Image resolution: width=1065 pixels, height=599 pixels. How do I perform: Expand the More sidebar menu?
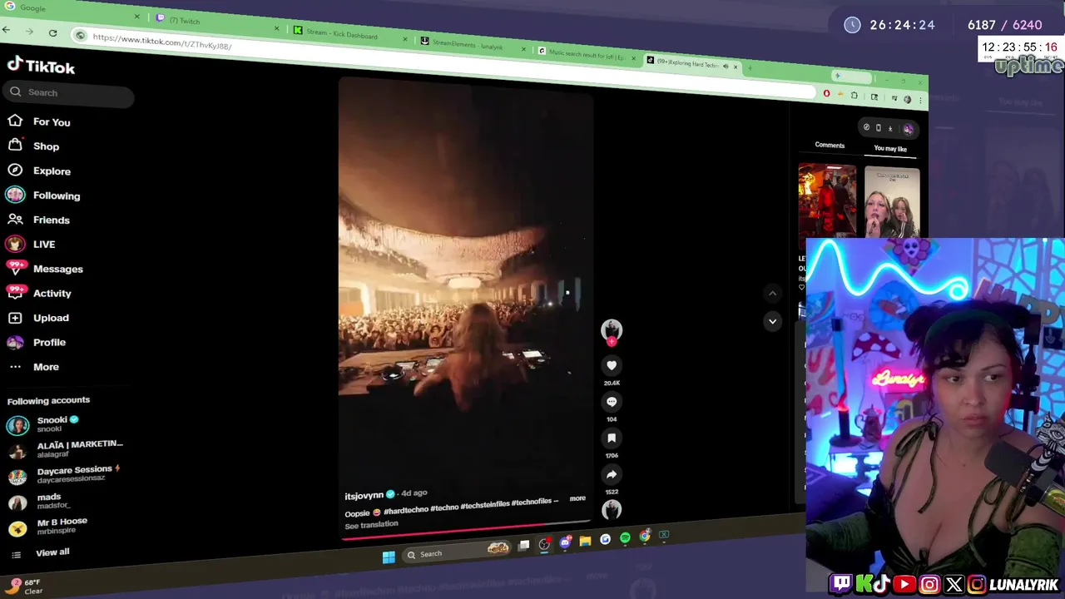click(33, 367)
